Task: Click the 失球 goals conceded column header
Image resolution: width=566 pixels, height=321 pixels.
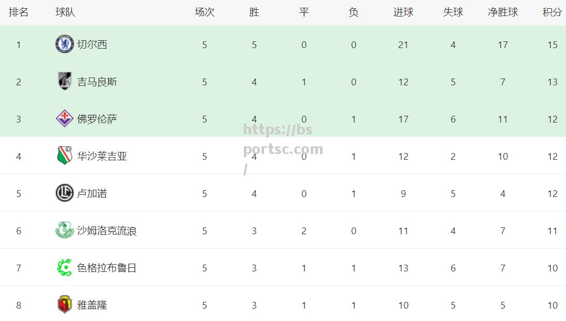Action: (453, 12)
